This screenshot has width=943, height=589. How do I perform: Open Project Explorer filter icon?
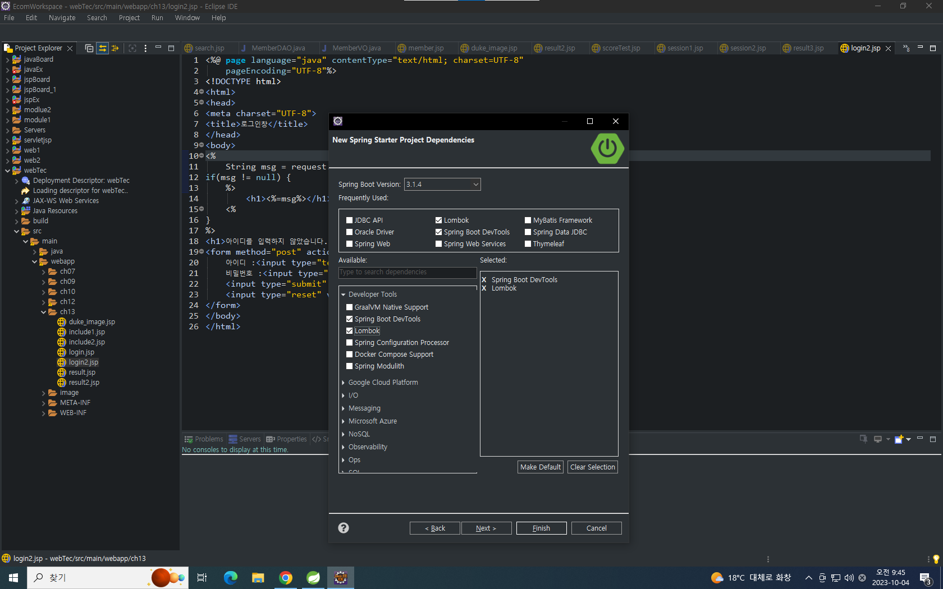(x=115, y=48)
